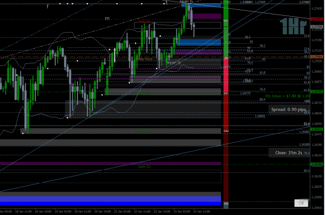
Task: Click the 22 Jan 03:00 time label
Action: [122, 211]
